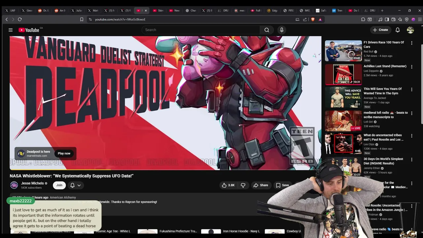Viewport: 423px width, 238px height.
Task: Open This Advice Will Save You Years thumbnail
Action: (343, 97)
